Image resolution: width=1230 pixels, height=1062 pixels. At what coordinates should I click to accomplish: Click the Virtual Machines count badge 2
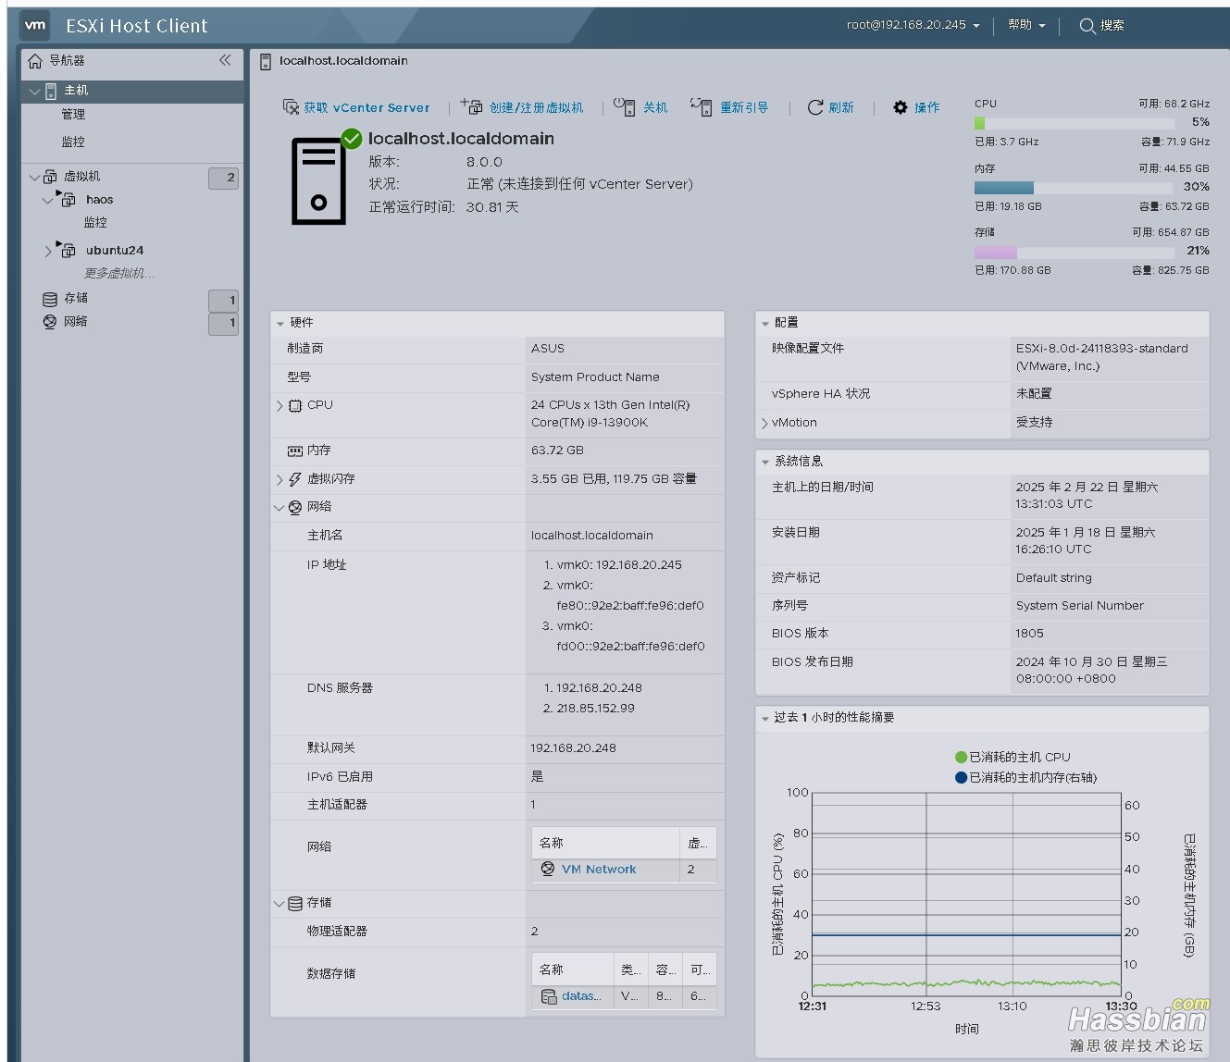coord(223,177)
